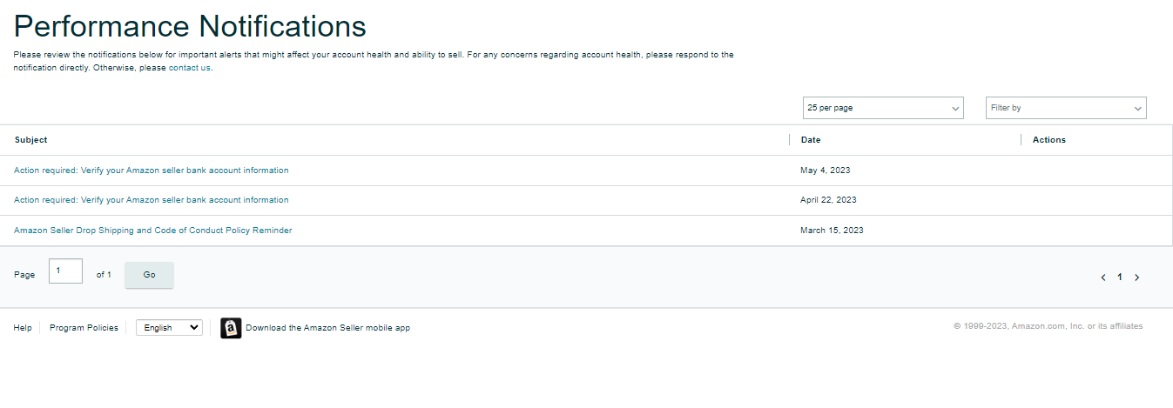Click Download the Amazon Seller mobile app

click(x=327, y=328)
